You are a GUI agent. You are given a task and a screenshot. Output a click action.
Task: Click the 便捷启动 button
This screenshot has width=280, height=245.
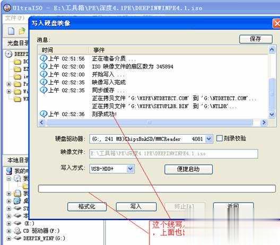[x=188, y=169]
